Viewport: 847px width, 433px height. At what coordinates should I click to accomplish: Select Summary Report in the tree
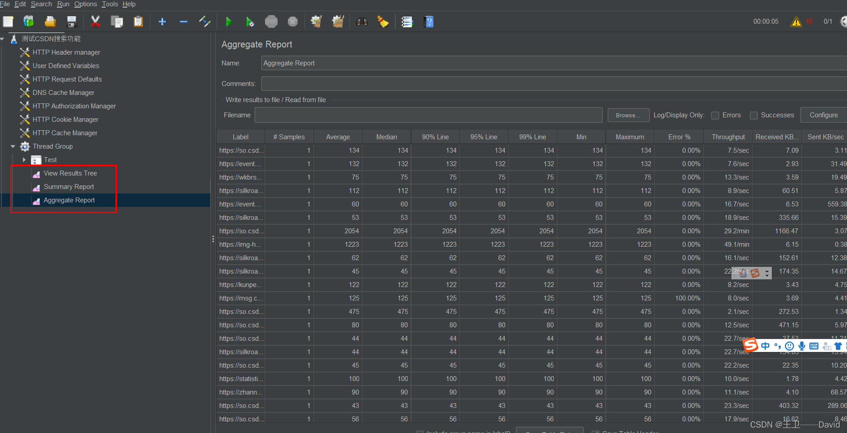(x=68, y=187)
